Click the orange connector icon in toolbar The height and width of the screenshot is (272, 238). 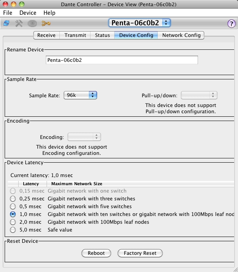pyautogui.click(x=46, y=23)
